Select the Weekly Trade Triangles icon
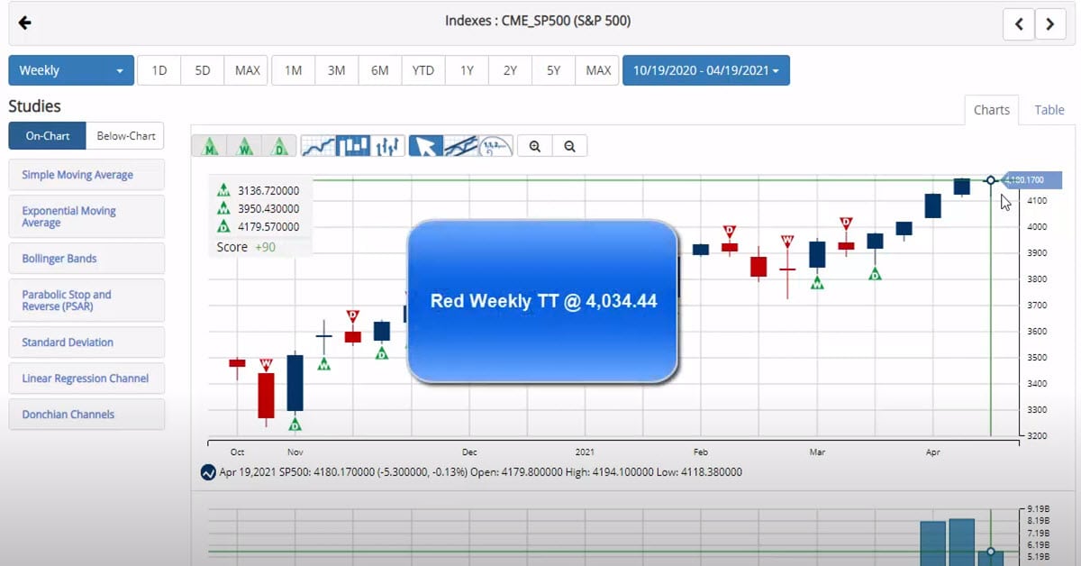Viewport: 1081px width, 566px height. 245,145
